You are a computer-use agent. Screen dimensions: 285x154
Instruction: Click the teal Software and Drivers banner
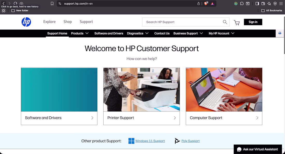click(x=59, y=90)
